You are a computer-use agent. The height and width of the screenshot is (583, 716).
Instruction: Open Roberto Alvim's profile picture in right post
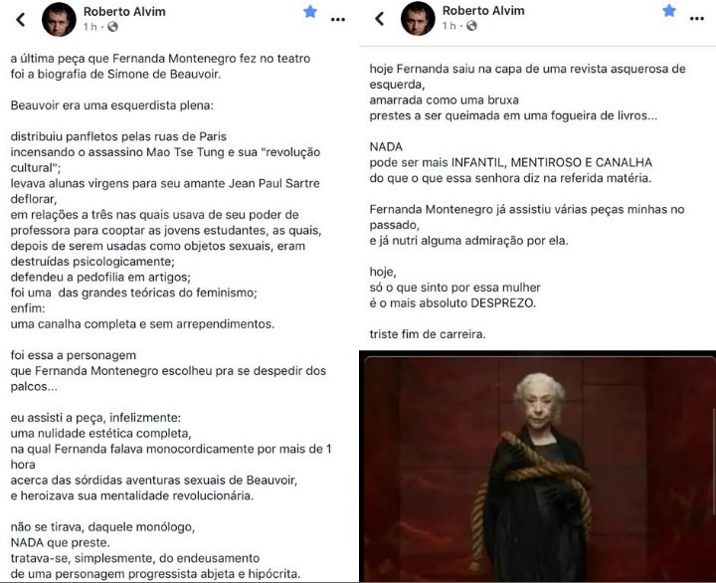click(x=418, y=18)
